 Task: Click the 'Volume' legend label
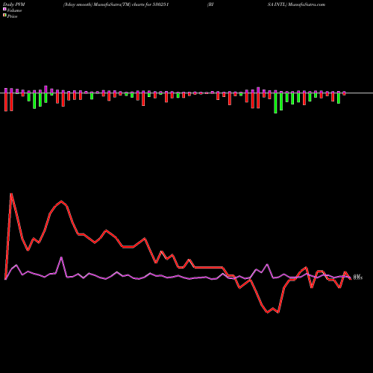point(14,10)
